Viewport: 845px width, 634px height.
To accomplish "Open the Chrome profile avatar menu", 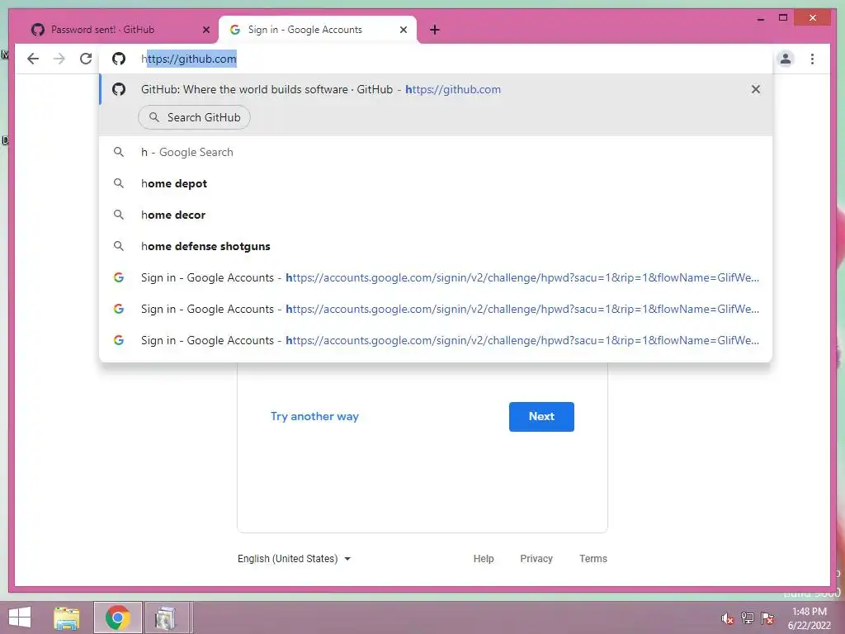I will click(786, 59).
